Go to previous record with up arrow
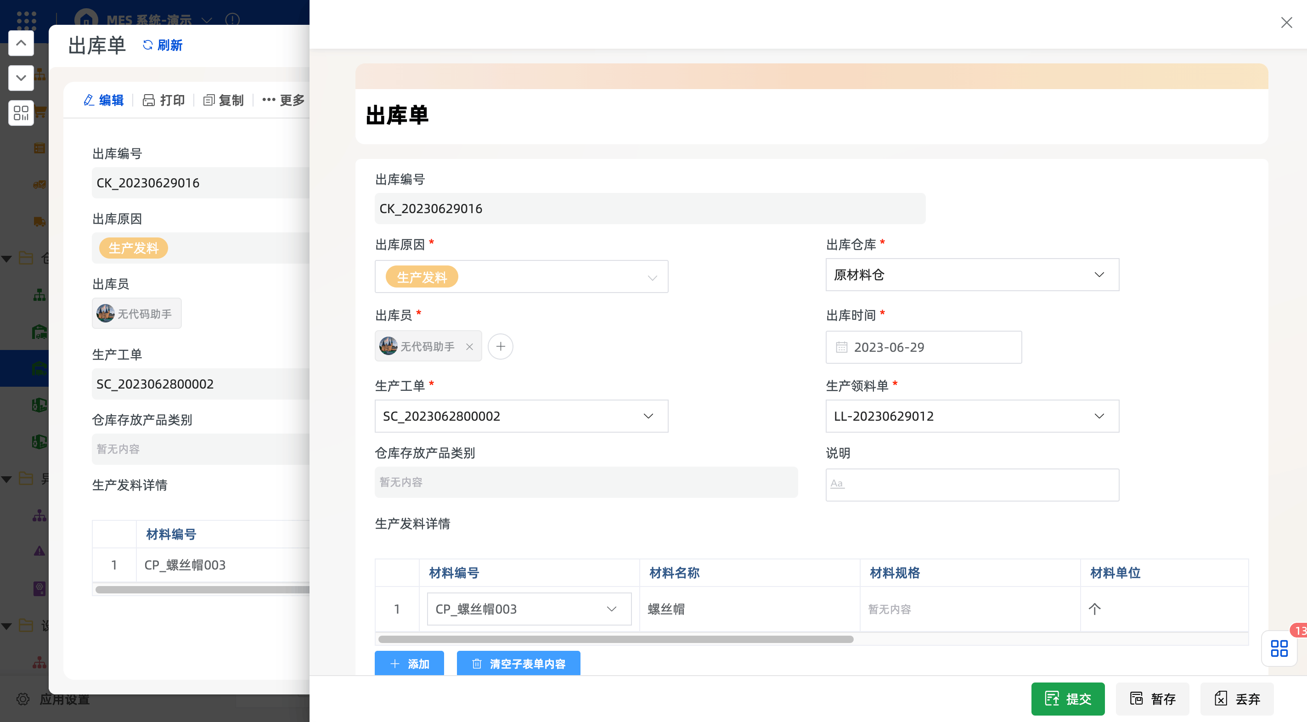Viewport: 1307px width, 722px height. 21,43
